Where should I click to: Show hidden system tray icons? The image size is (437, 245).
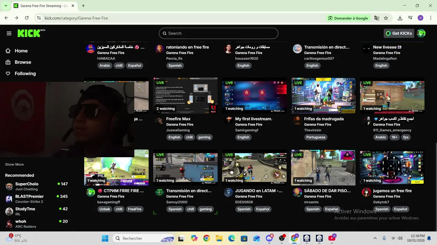[375, 238]
